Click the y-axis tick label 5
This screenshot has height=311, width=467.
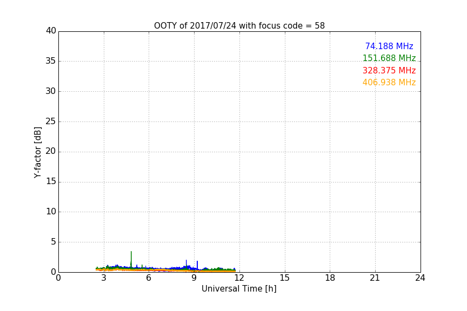point(54,242)
